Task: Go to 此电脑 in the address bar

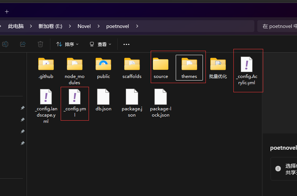Action: [x=16, y=26]
